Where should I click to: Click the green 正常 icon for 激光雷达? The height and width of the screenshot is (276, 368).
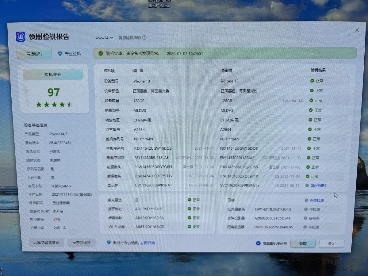pos(190,200)
